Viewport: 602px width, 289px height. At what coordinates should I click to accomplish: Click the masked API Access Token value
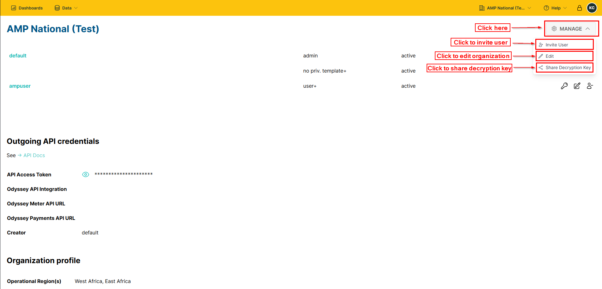click(124, 174)
